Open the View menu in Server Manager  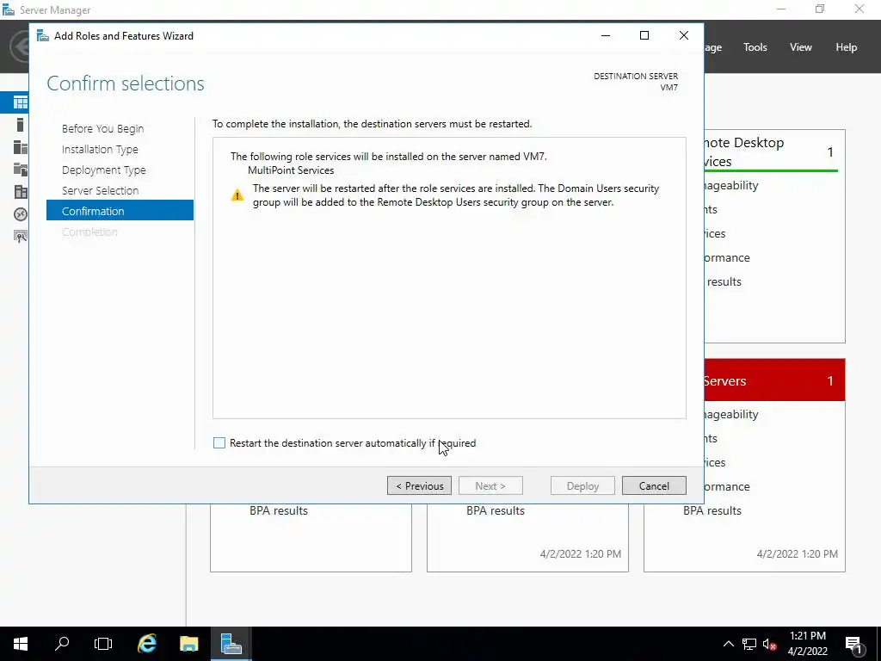tap(801, 47)
